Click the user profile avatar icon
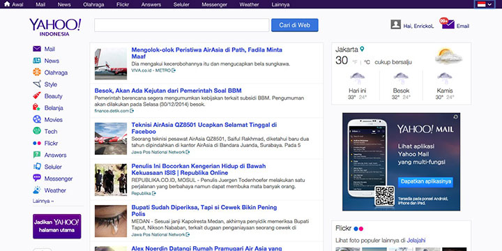Viewport: 502px width, 251px height. (x=396, y=24)
